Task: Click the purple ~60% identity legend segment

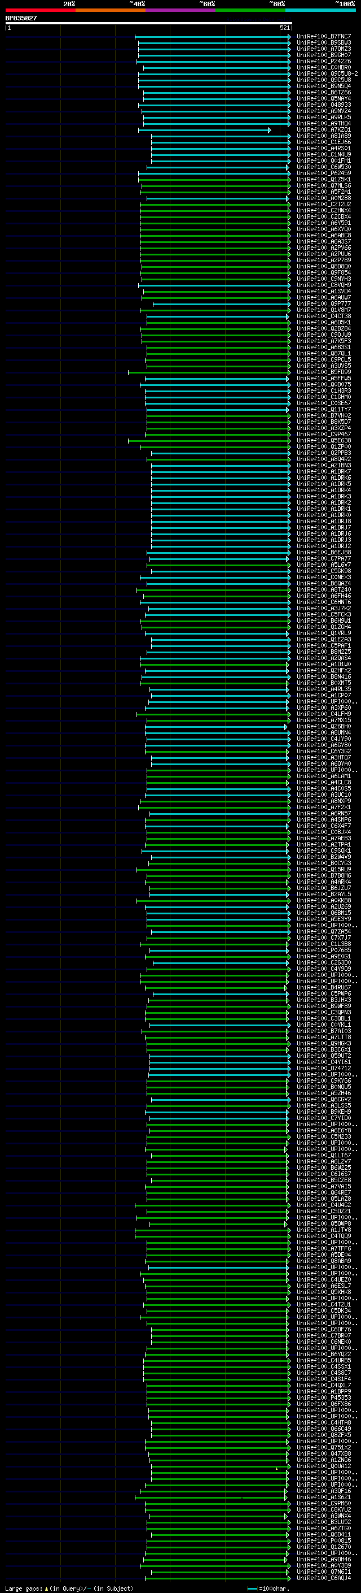Action: (181, 10)
